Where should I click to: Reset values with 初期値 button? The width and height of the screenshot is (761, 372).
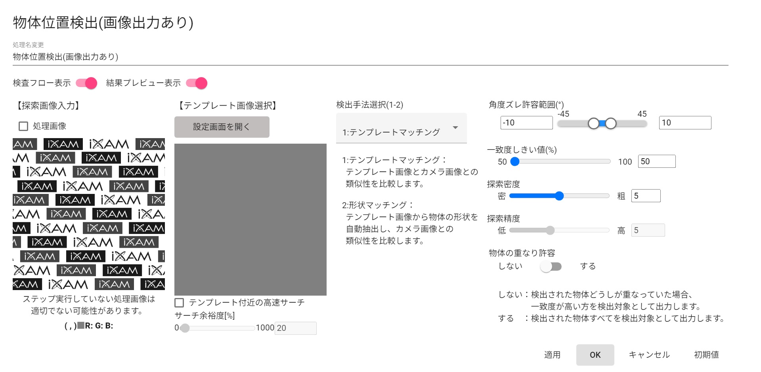click(706, 355)
